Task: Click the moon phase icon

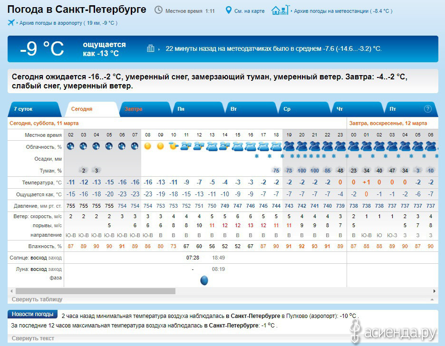Action: (204, 280)
